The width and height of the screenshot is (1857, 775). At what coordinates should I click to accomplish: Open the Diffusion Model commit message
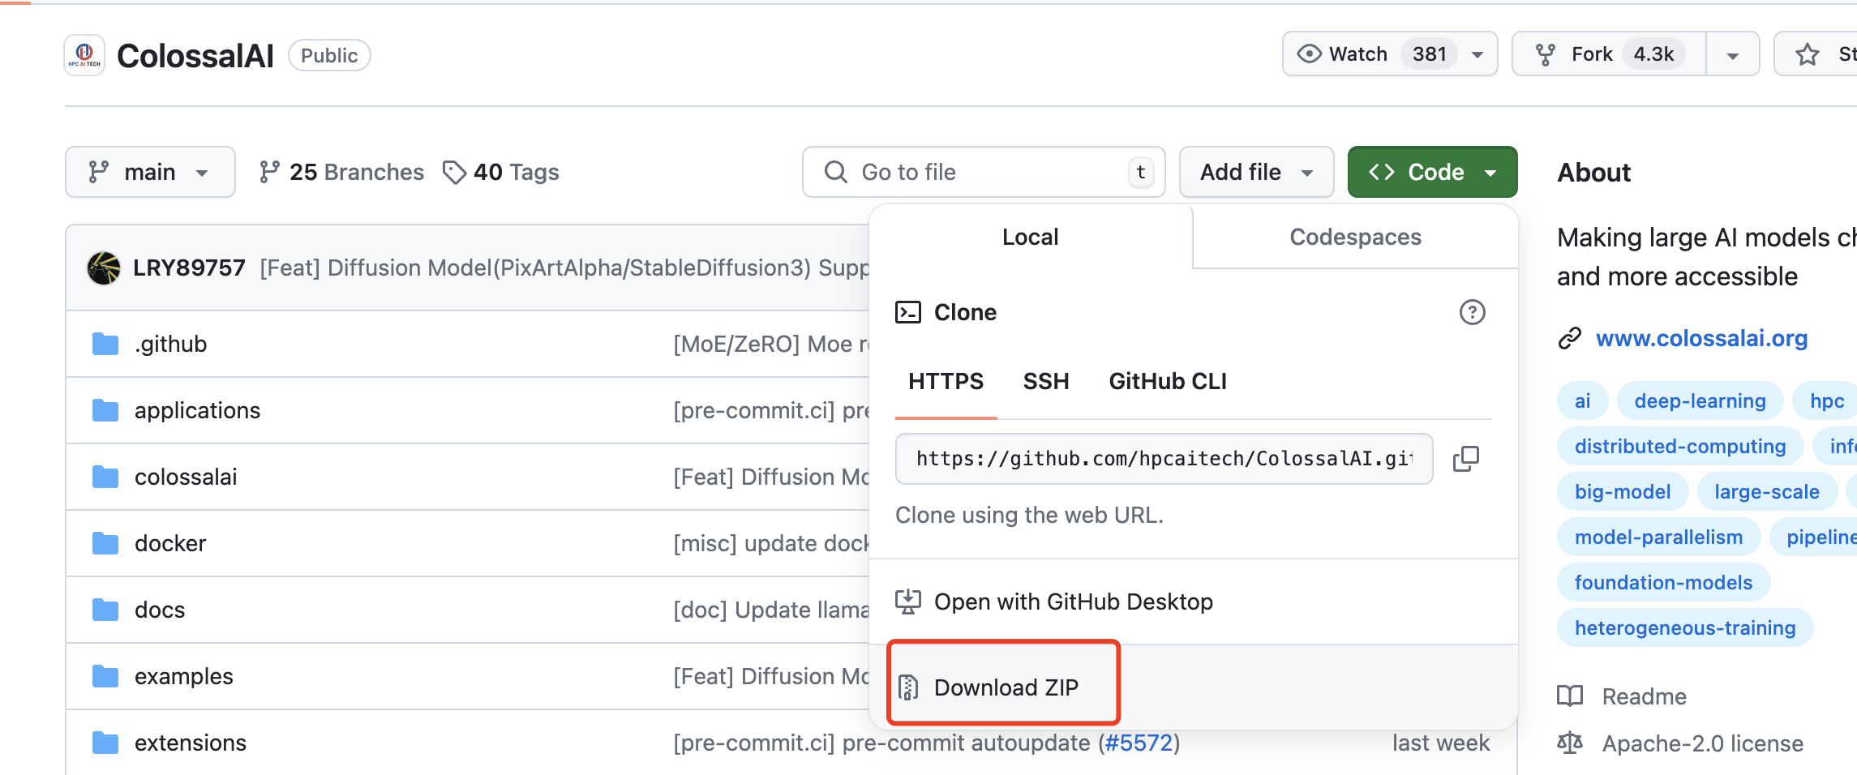click(564, 268)
